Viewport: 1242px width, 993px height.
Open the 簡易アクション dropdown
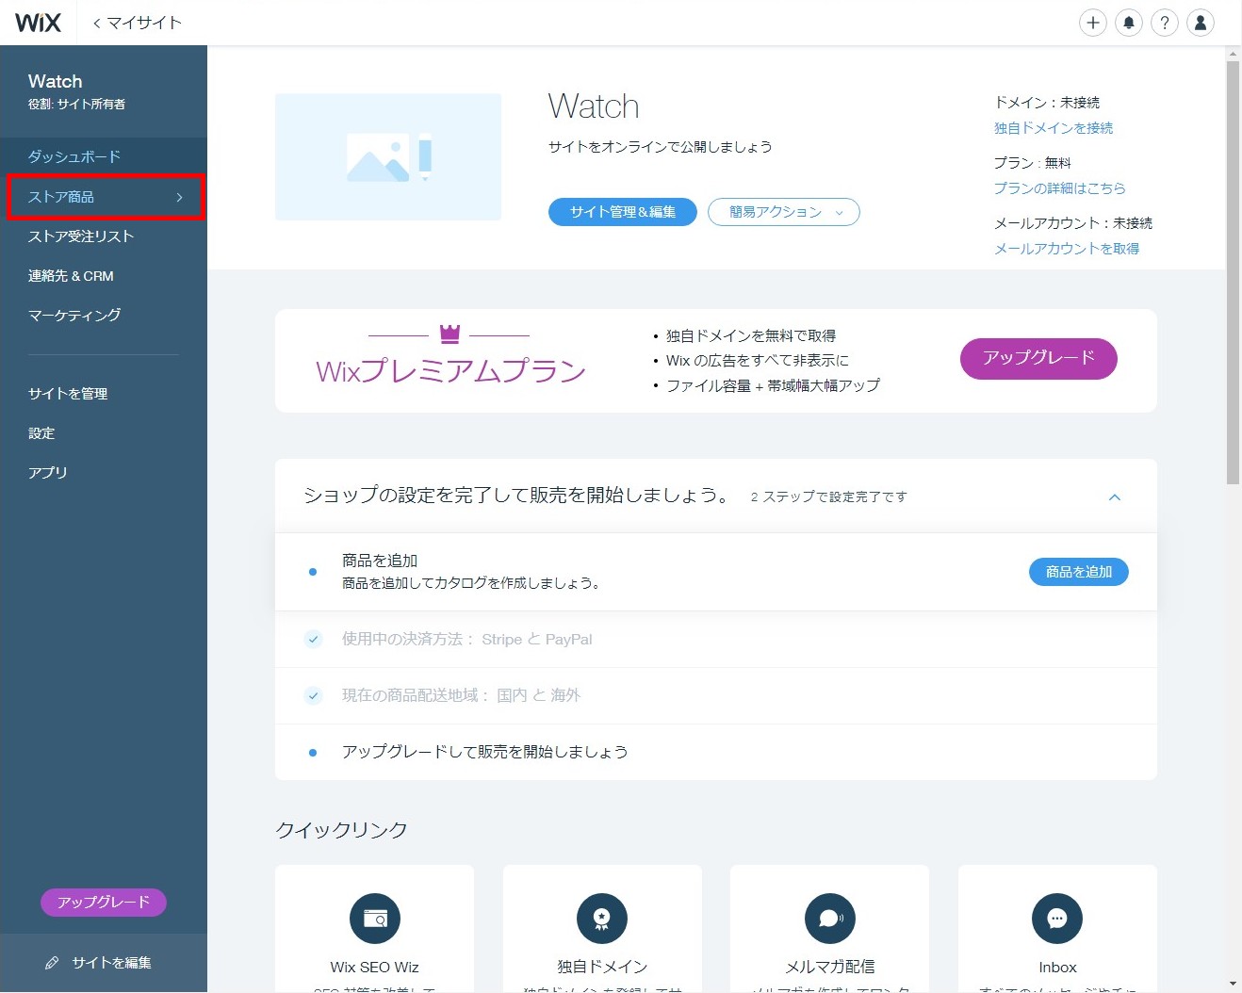[784, 212]
